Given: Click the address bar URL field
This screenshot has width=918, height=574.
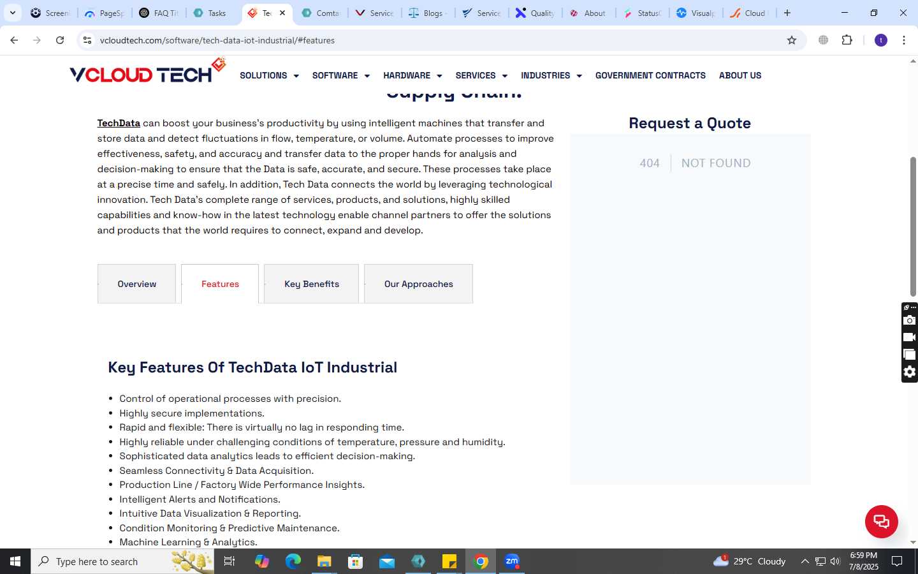Looking at the screenshot, I should coord(440,40).
